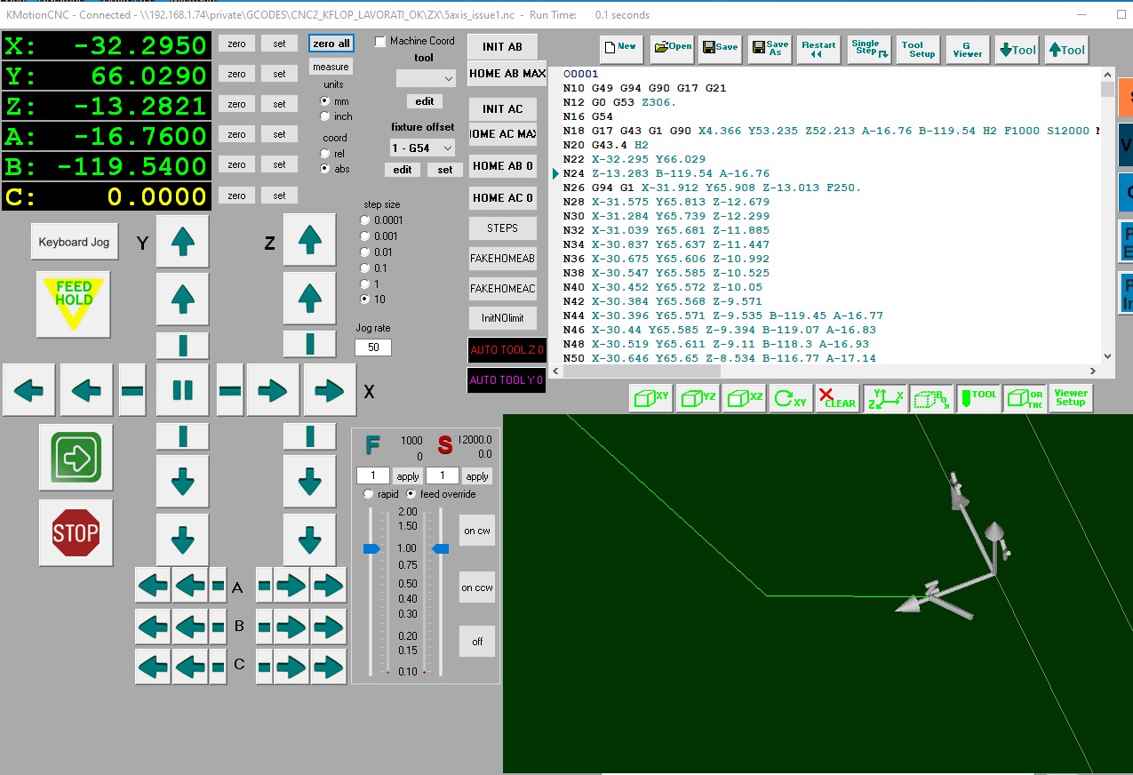This screenshot has height=775, width=1133.
Task: Open a G-code file with Open button
Action: coord(672,50)
